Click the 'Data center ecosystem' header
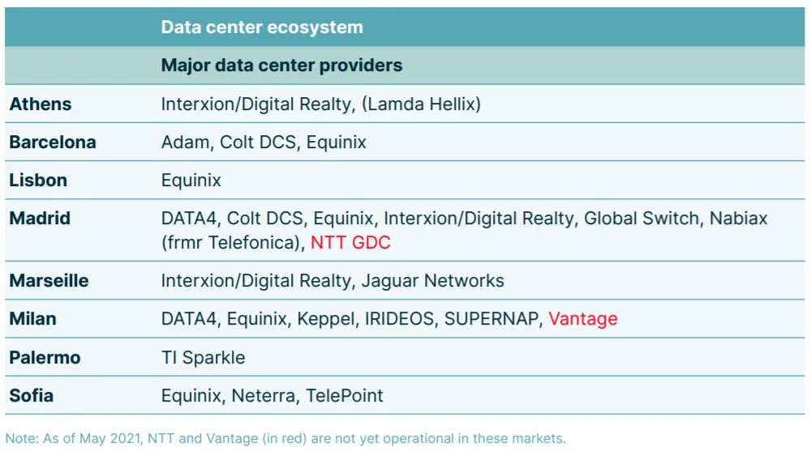This screenshot has height=451, width=811. point(262,27)
